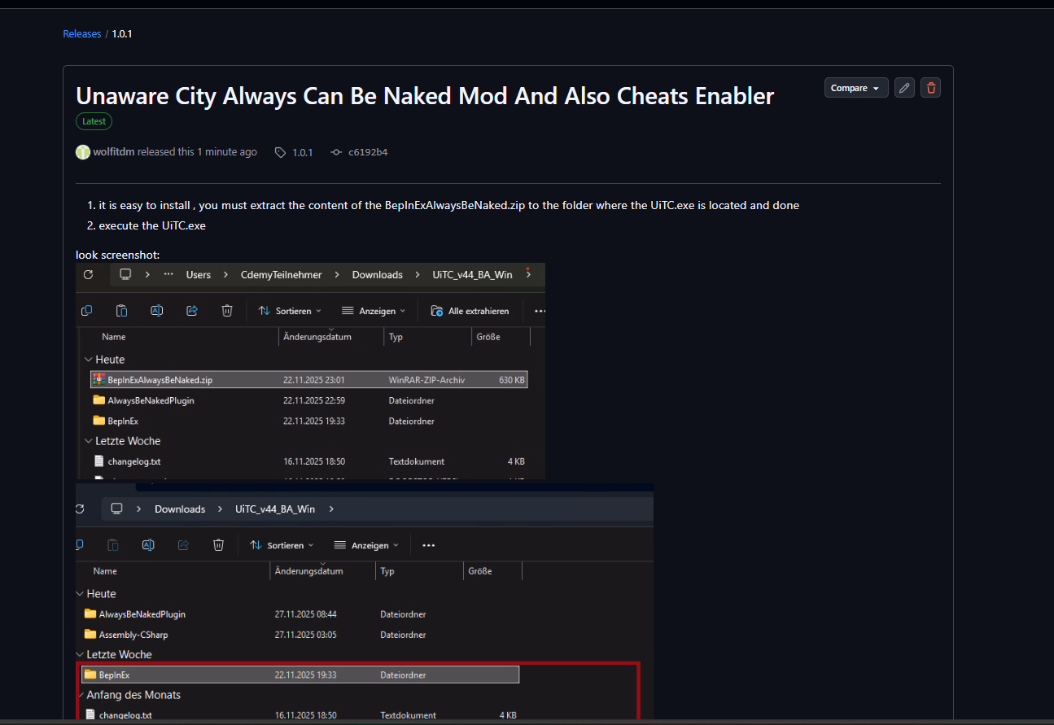Click the commit icon beside c6192b4
Screen dimensions: 1054x725
coord(336,152)
